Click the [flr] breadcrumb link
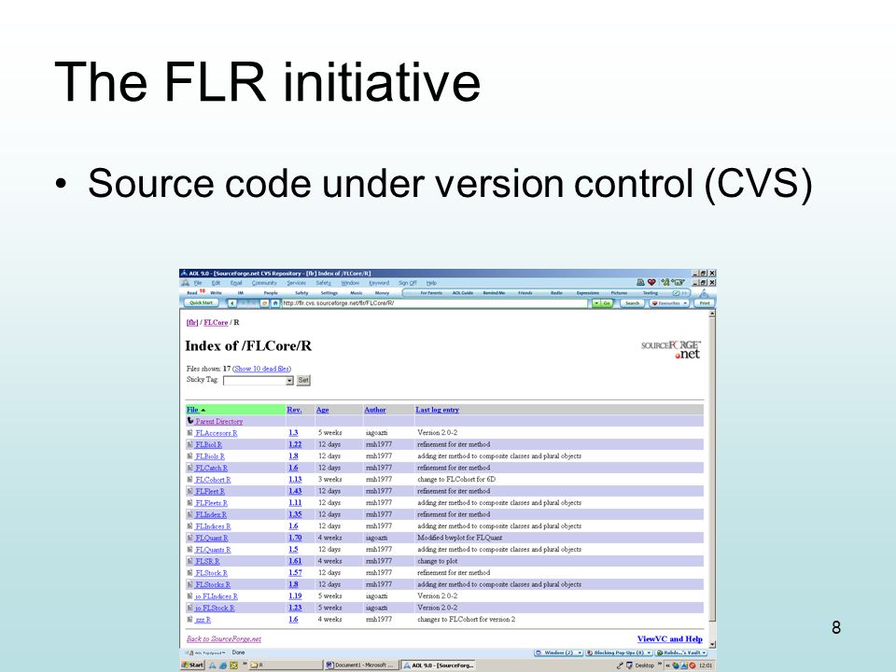This screenshot has height=672, width=896. coord(192,322)
